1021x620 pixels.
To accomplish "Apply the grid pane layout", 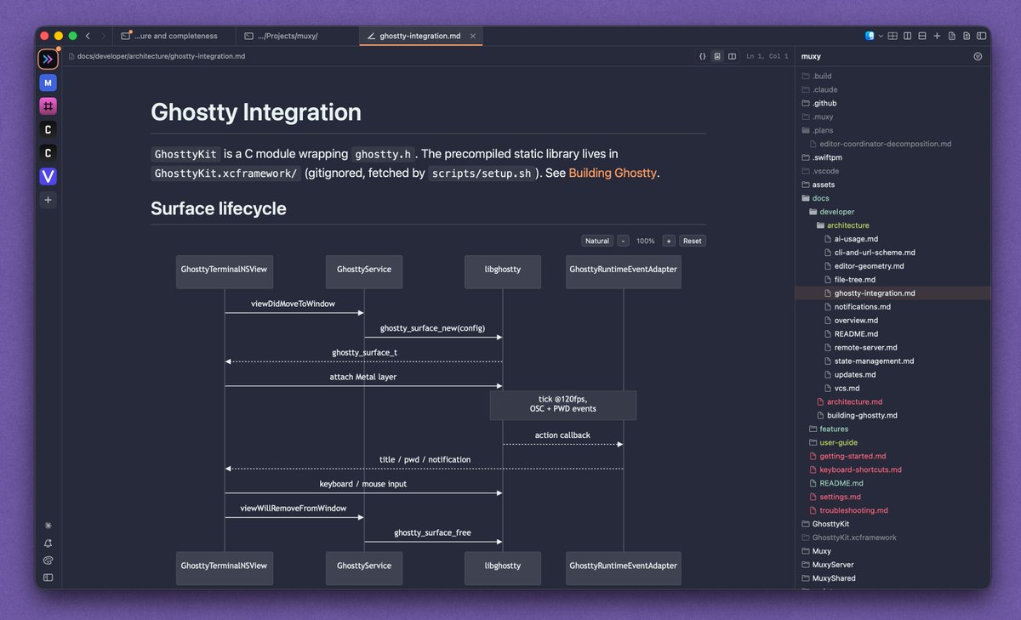I will (893, 36).
